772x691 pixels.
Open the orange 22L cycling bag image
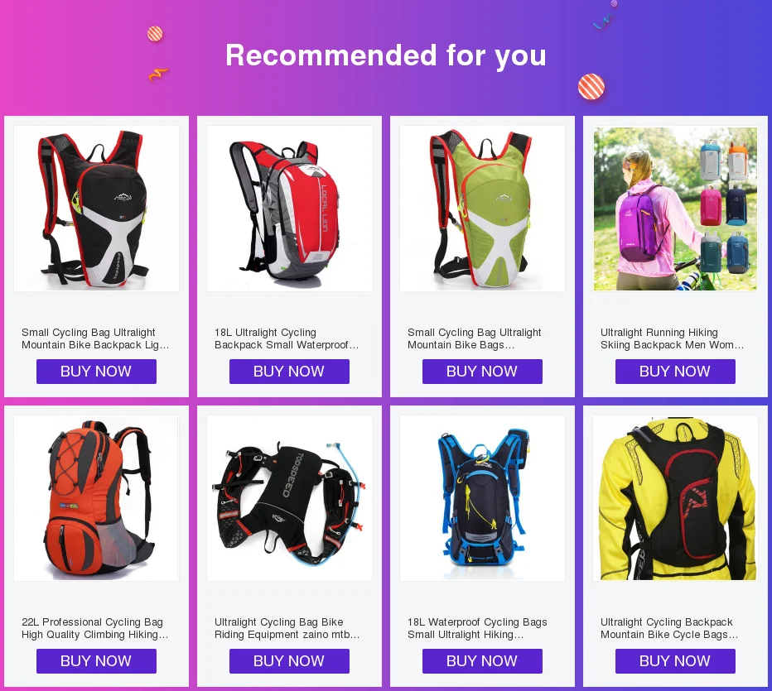click(96, 498)
